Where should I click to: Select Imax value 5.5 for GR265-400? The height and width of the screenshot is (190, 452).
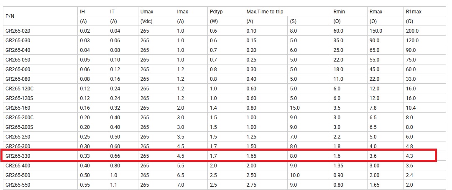pos(181,165)
